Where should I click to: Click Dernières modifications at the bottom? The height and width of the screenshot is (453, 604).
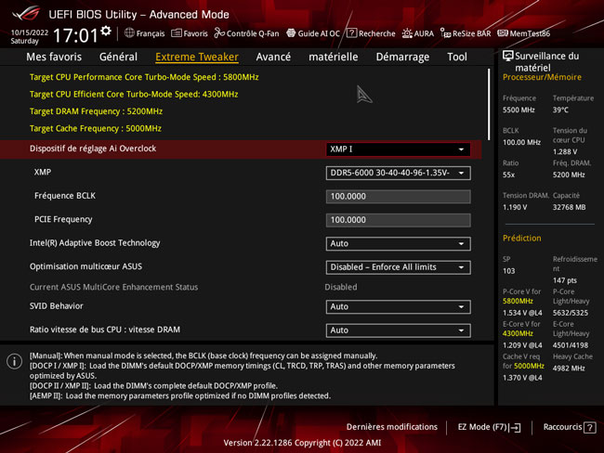(391, 427)
